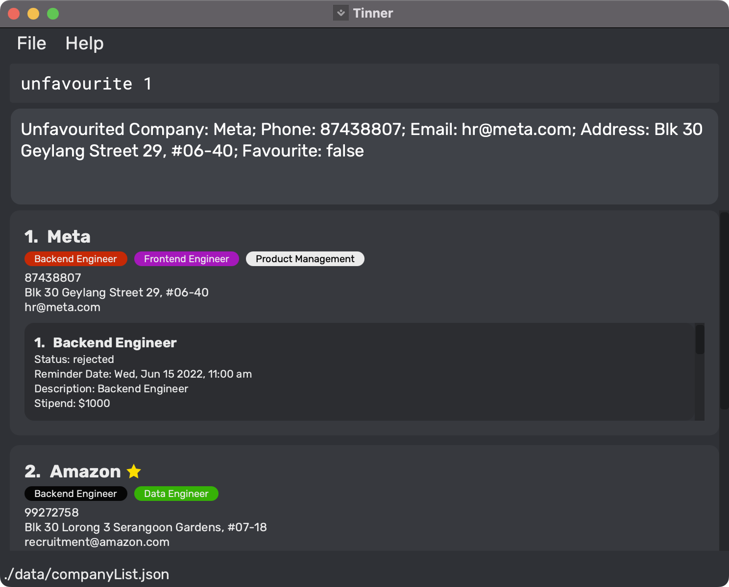Viewport: 729px width, 587px height.
Task: Click address Blk 30 Geylang Street 29
Action: click(117, 293)
